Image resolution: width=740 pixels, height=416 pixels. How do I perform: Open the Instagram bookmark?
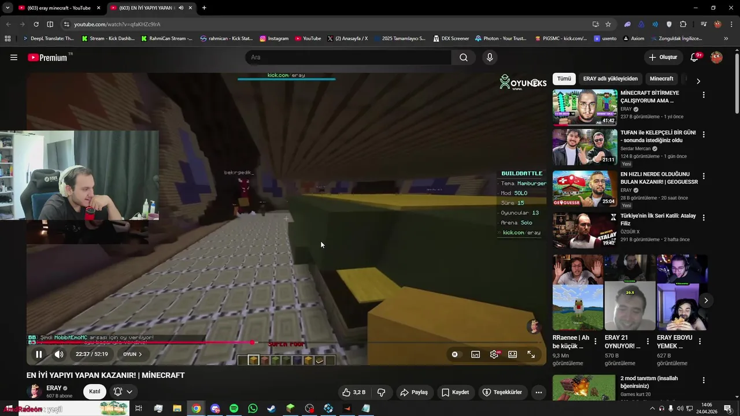point(274,39)
